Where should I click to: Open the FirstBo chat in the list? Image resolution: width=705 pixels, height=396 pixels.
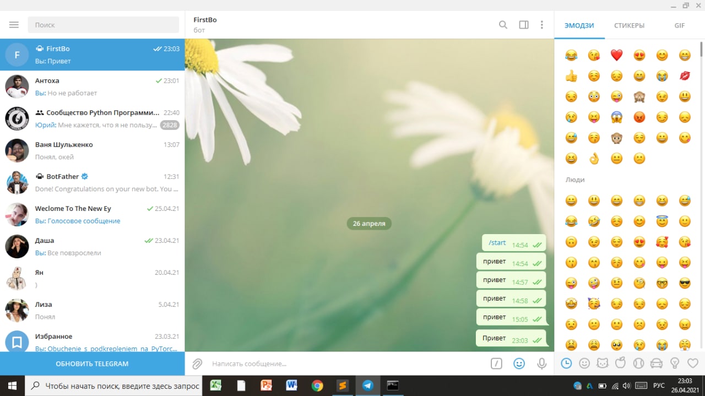click(x=93, y=55)
